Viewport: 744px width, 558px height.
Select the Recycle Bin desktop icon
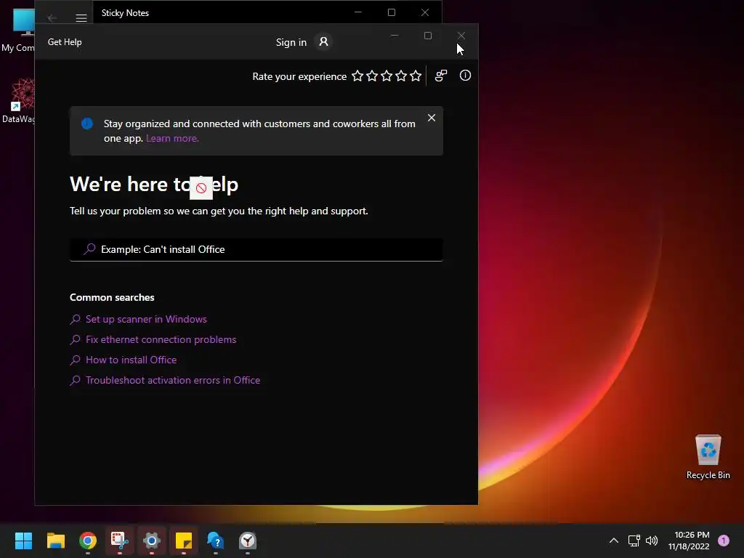coord(708,456)
